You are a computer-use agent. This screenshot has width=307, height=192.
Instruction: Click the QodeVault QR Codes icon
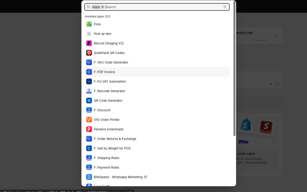coord(89,53)
